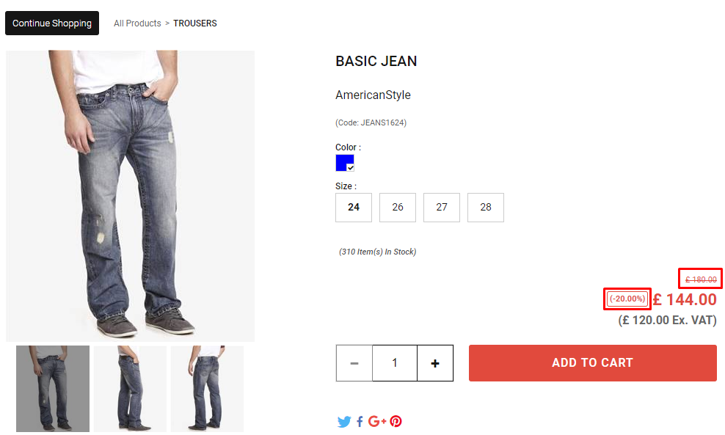Click the main jeans product image
The image size is (725, 435).
click(x=131, y=196)
